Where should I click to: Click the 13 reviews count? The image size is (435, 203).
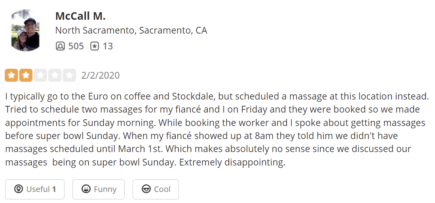[108, 46]
